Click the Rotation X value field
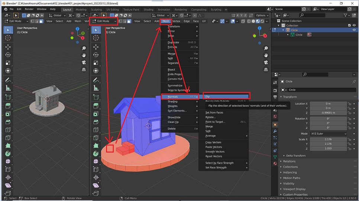The height and width of the screenshot is (201, 359). point(328,118)
